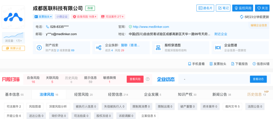273x119 pixels.
Task: Click 失信被执行人 0 chip
Action: click(114, 106)
